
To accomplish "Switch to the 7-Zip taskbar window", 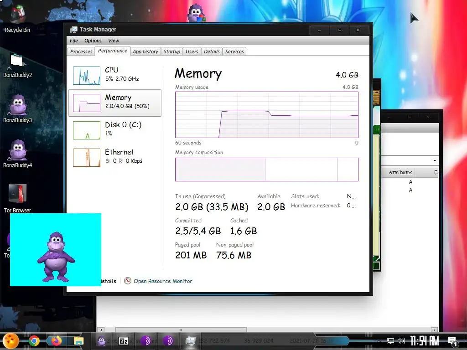I will 123,341.
